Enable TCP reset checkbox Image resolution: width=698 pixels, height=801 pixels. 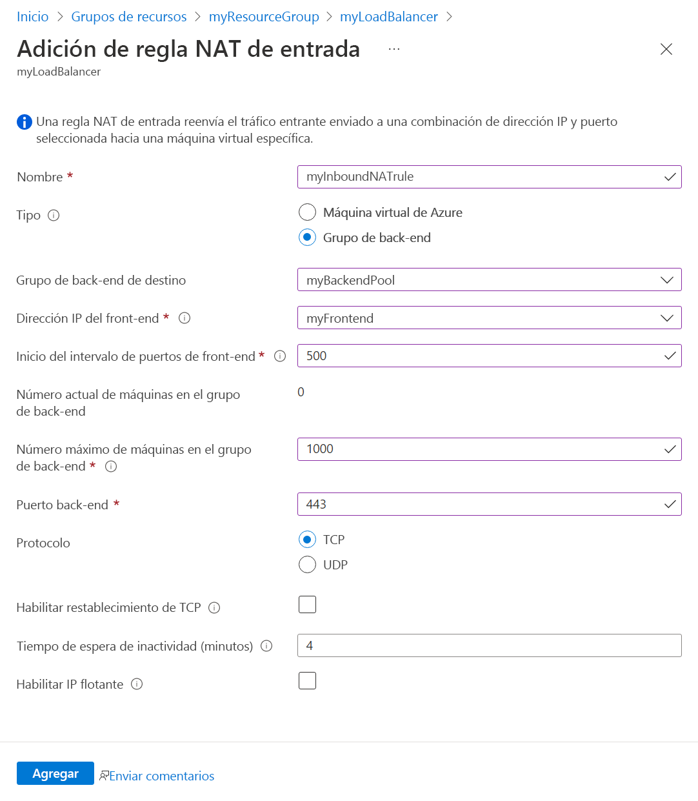click(x=307, y=604)
